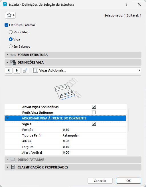Select the Tipo de Perfil row label
This screenshot has height=187, width=146.
point(32,135)
